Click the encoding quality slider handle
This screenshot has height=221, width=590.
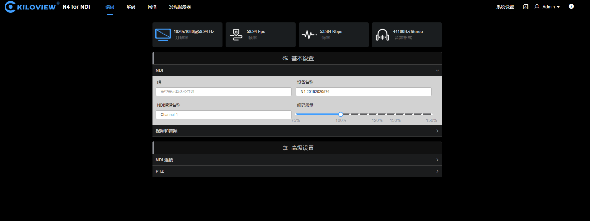tap(341, 114)
